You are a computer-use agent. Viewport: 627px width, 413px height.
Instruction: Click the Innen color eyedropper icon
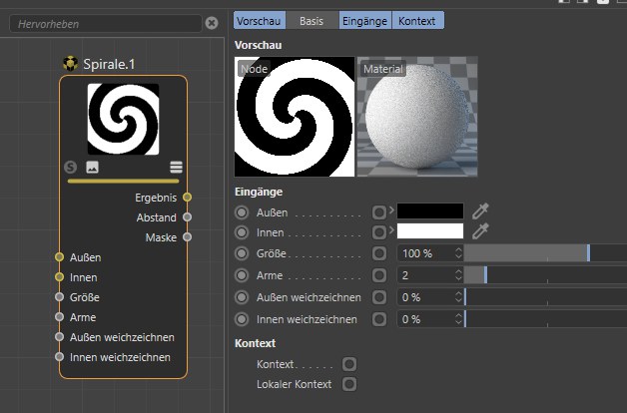pos(481,231)
